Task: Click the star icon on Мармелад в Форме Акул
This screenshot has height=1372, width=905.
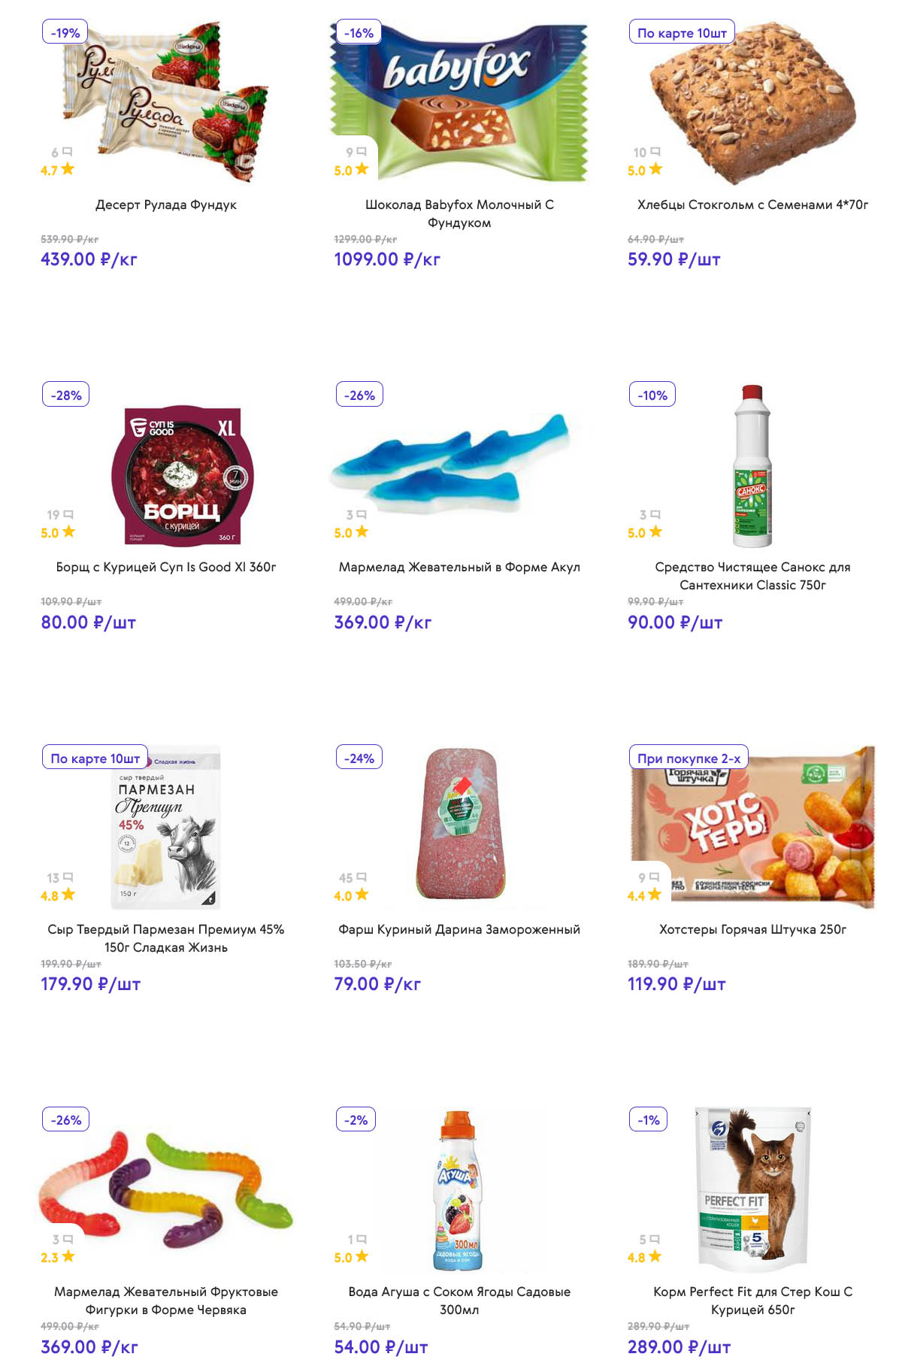Action: (362, 532)
